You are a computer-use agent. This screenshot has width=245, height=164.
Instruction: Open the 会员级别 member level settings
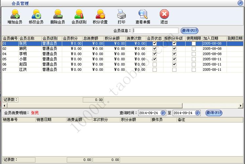pyautogui.click(x=79, y=16)
